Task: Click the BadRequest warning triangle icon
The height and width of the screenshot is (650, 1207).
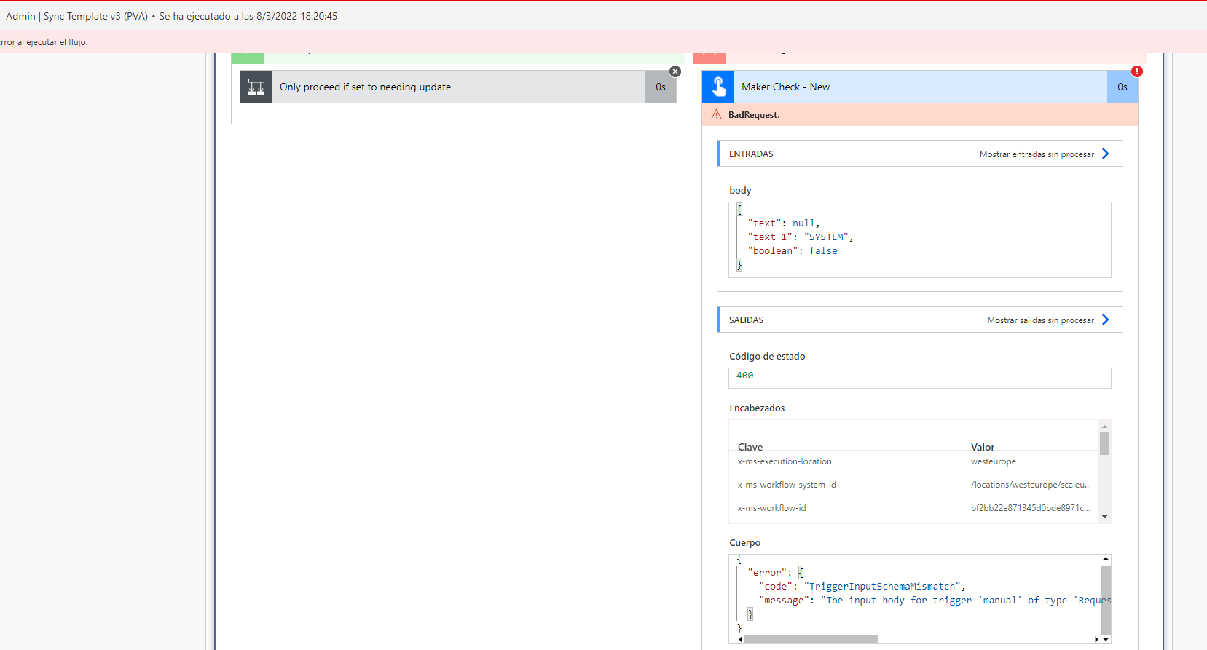Action: [716, 114]
